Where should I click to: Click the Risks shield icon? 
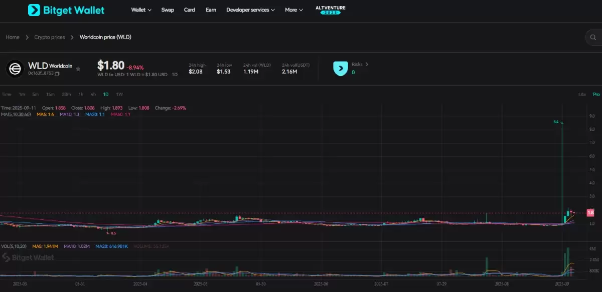[341, 68]
